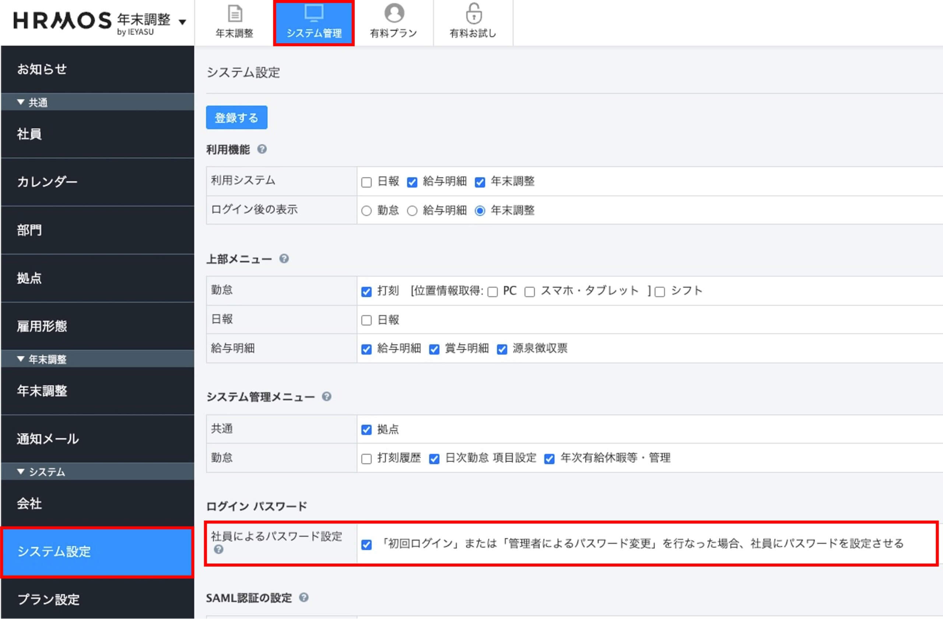Image resolution: width=943 pixels, height=619 pixels.
Task: Click help icon beside 利用機能 heading
Action: tap(262, 149)
